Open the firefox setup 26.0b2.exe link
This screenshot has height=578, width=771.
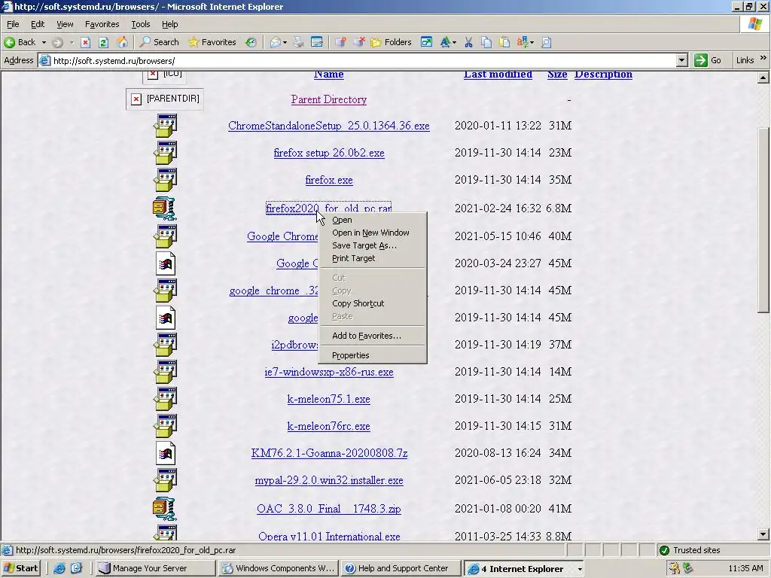329,153
